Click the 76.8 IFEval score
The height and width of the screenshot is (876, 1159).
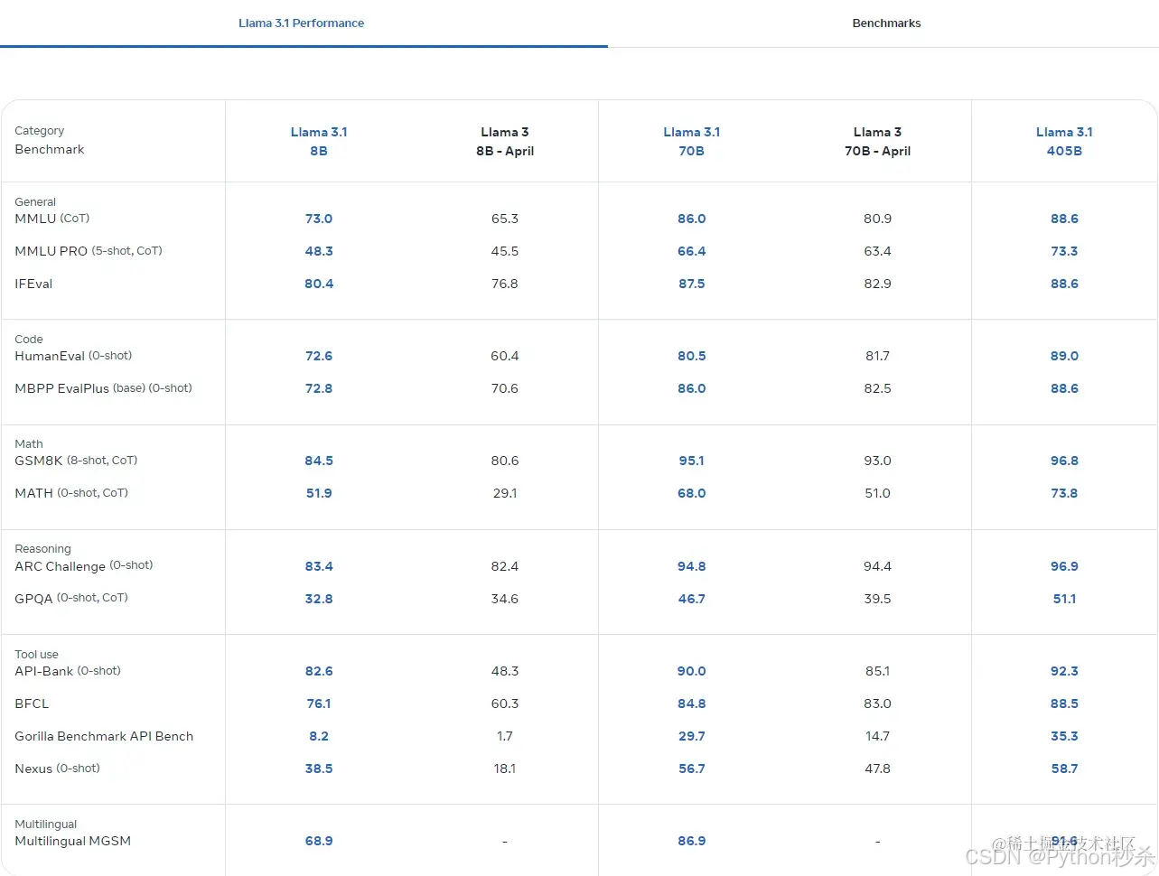click(x=505, y=284)
